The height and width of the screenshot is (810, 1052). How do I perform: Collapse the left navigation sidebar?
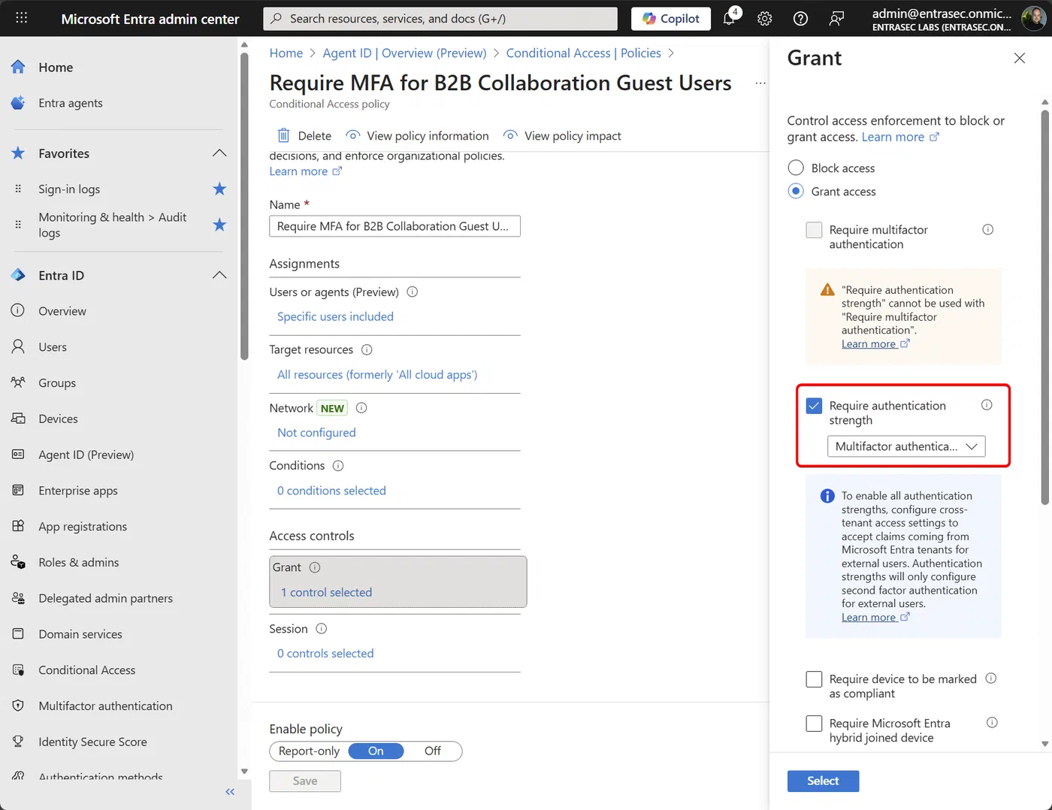230,792
